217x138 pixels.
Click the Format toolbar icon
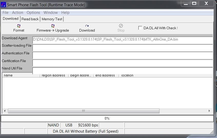19,26
